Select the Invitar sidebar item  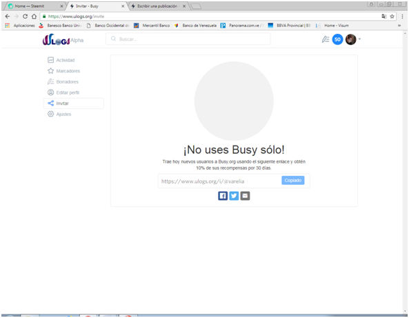74,103
